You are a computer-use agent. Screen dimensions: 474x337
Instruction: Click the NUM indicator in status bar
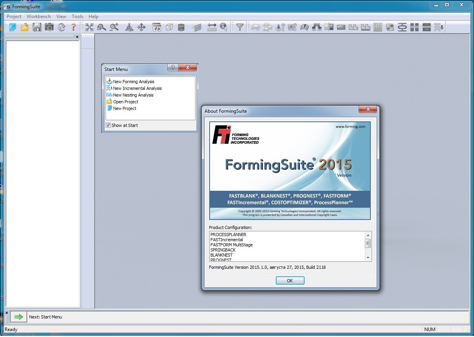[430, 329]
